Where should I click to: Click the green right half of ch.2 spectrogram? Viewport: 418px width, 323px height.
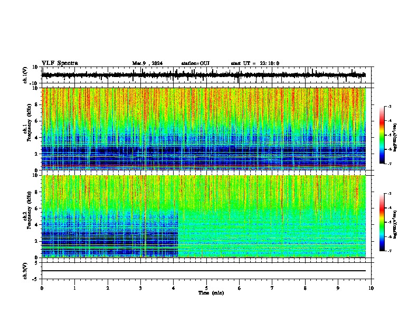click(x=272, y=216)
